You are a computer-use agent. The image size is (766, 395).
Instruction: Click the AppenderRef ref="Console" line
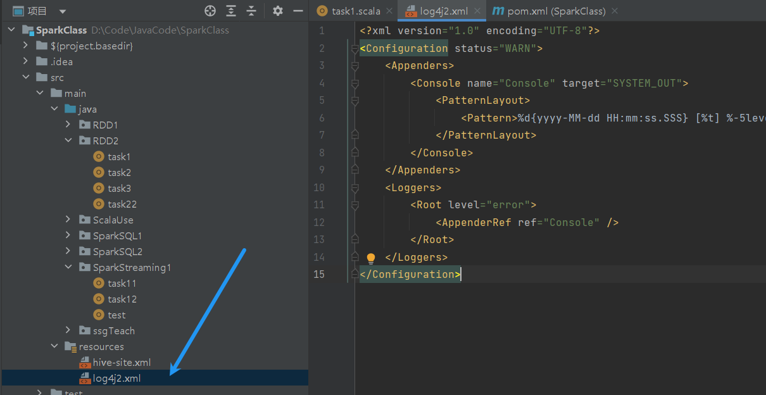[527, 222]
